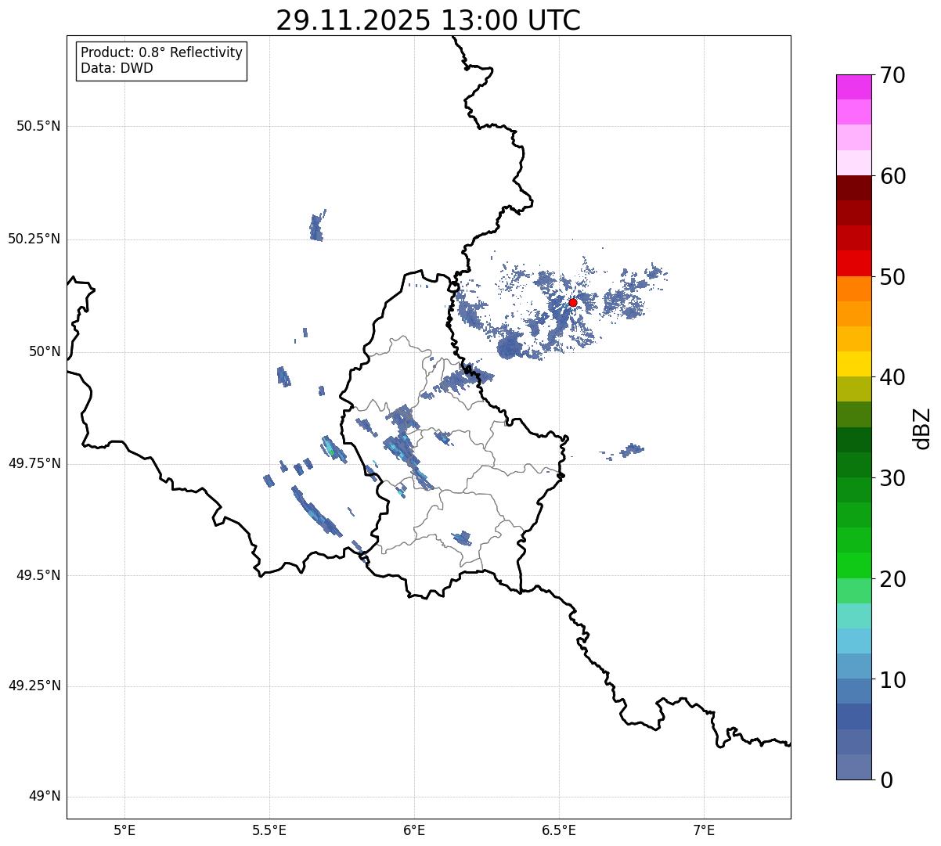This screenshot has height=846, width=941.
Task: Select the Product 0.8° Reflectivity info box
Action: click(x=161, y=60)
